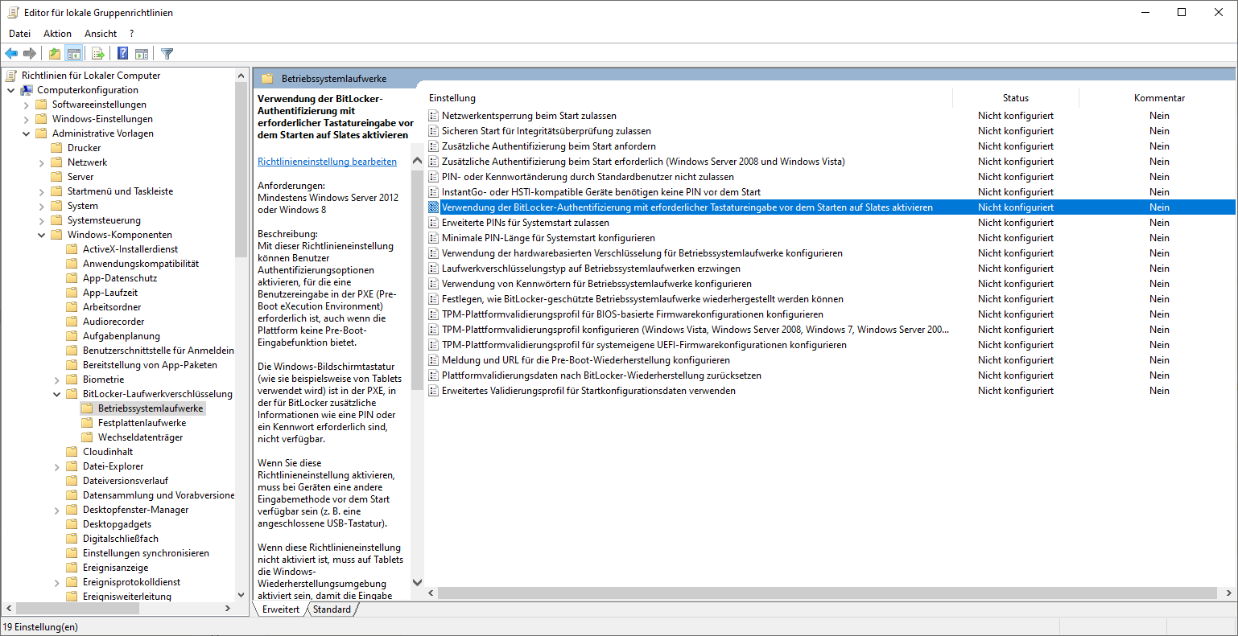This screenshot has width=1238, height=636.
Task: Click the Filter icon on the toolbar
Action: click(167, 53)
